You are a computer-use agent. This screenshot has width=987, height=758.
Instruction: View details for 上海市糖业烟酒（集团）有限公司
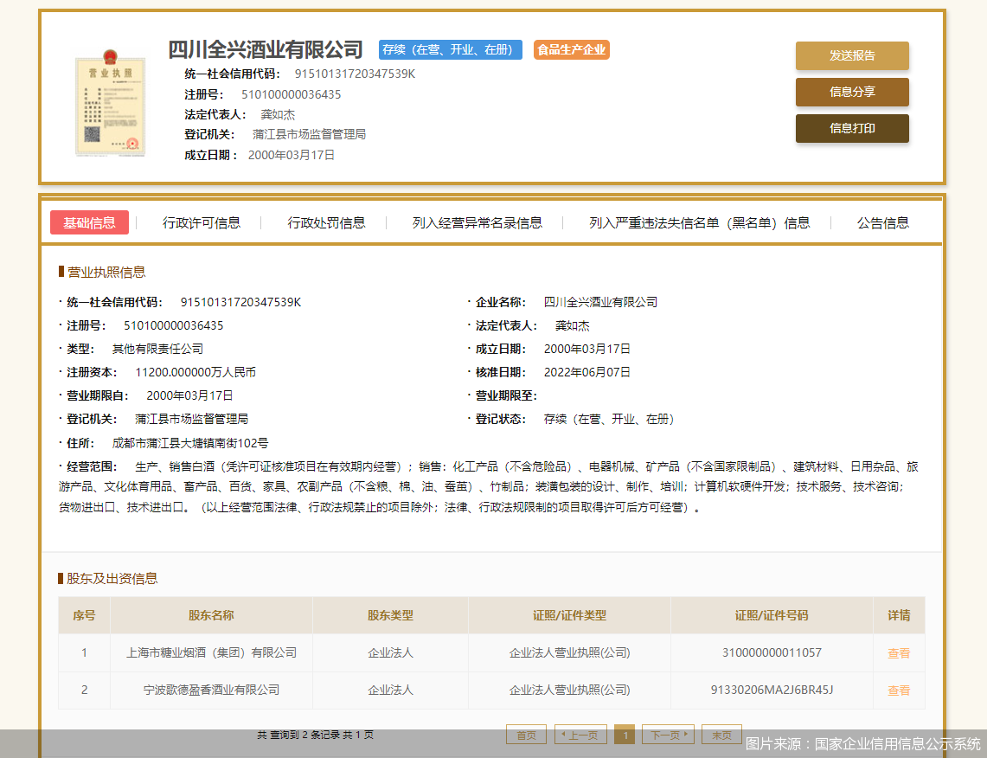(x=898, y=652)
